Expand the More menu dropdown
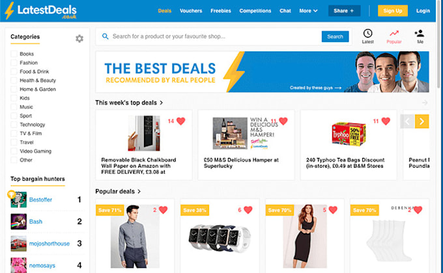The height and width of the screenshot is (273, 443). tap(308, 10)
